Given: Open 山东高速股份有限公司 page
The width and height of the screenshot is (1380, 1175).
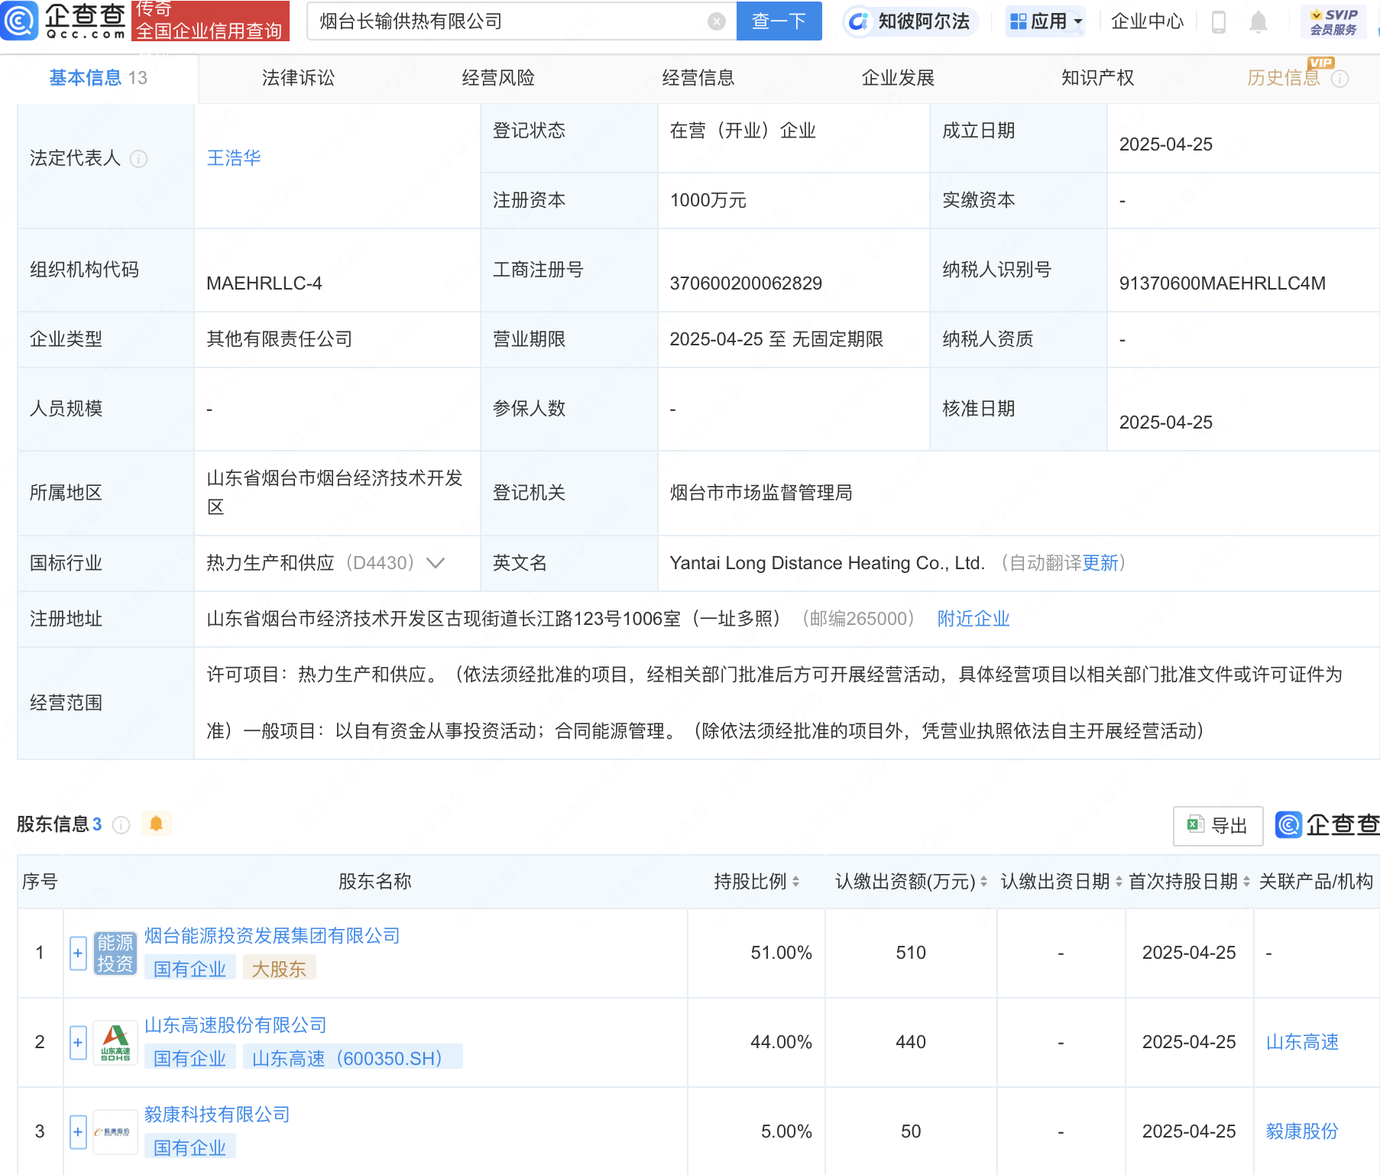Looking at the screenshot, I should (x=235, y=1025).
